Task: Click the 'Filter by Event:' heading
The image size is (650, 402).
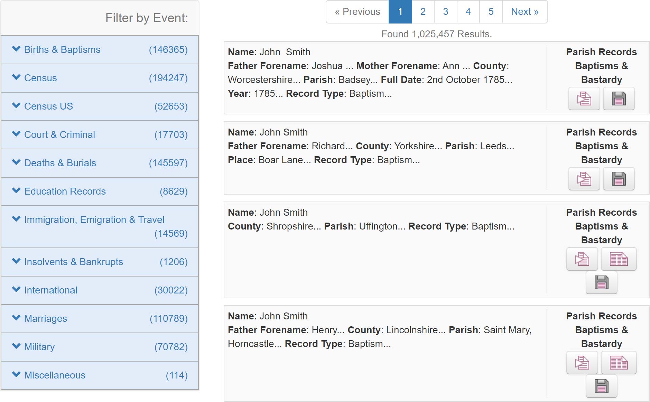Action: pyautogui.click(x=147, y=18)
